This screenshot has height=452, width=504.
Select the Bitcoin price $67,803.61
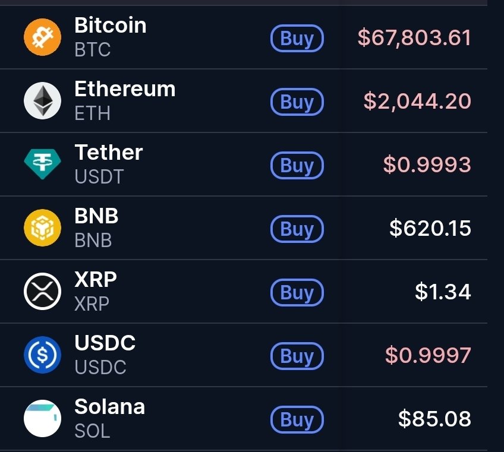pyautogui.click(x=414, y=37)
